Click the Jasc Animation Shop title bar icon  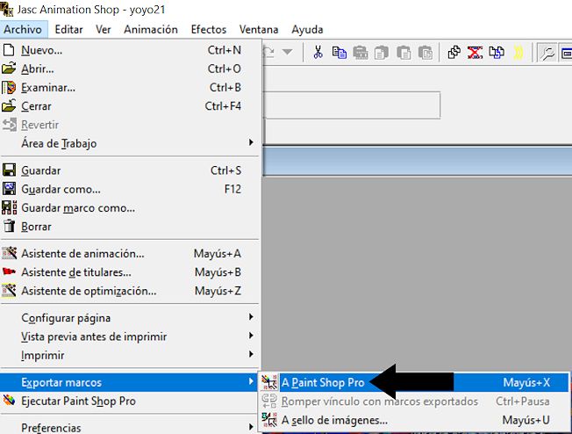click(7, 9)
